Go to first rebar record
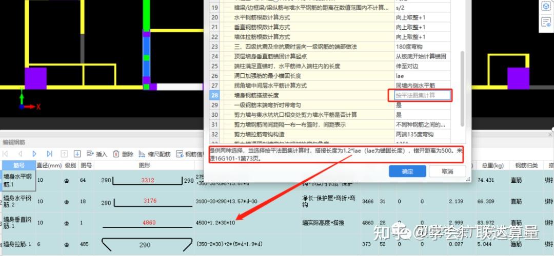The image size is (554, 256). point(5,154)
